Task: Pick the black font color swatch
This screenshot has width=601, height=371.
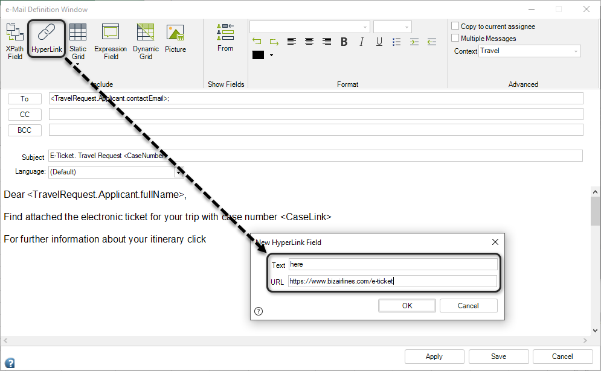Action: coord(258,55)
